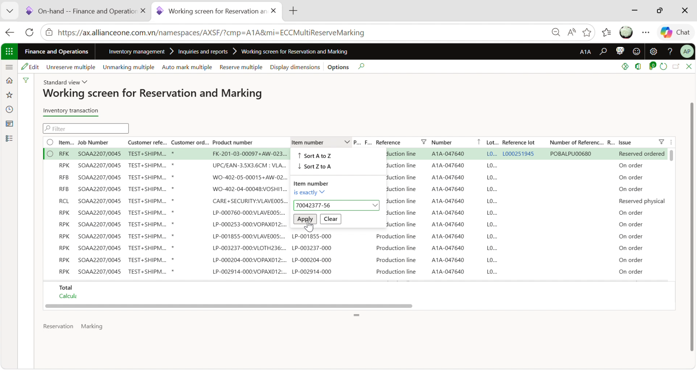
Task: Open Favorites star in the sidebar
Action: (x=9, y=95)
